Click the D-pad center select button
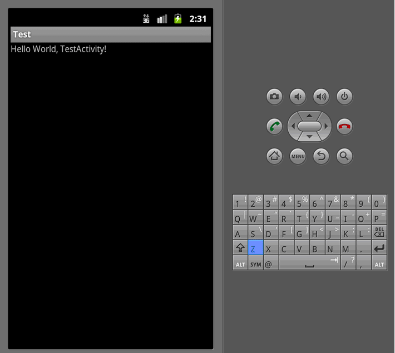The image size is (395, 353). click(309, 126)
